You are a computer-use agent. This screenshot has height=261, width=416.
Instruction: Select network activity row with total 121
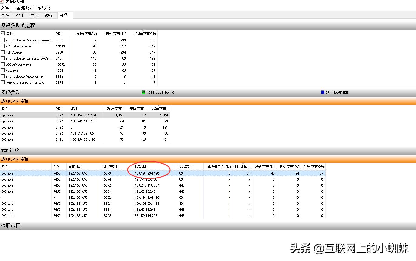click(85, 127)
